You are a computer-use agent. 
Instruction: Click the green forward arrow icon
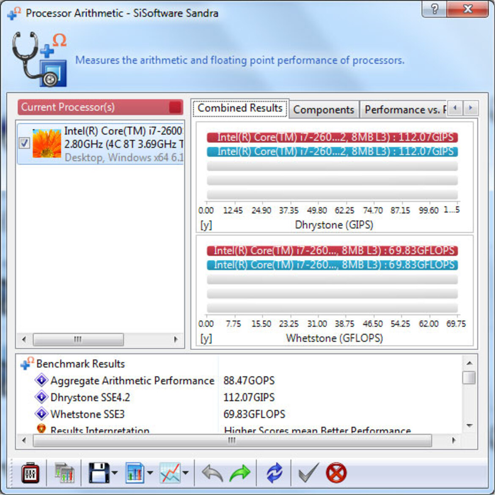click(239, 473)
